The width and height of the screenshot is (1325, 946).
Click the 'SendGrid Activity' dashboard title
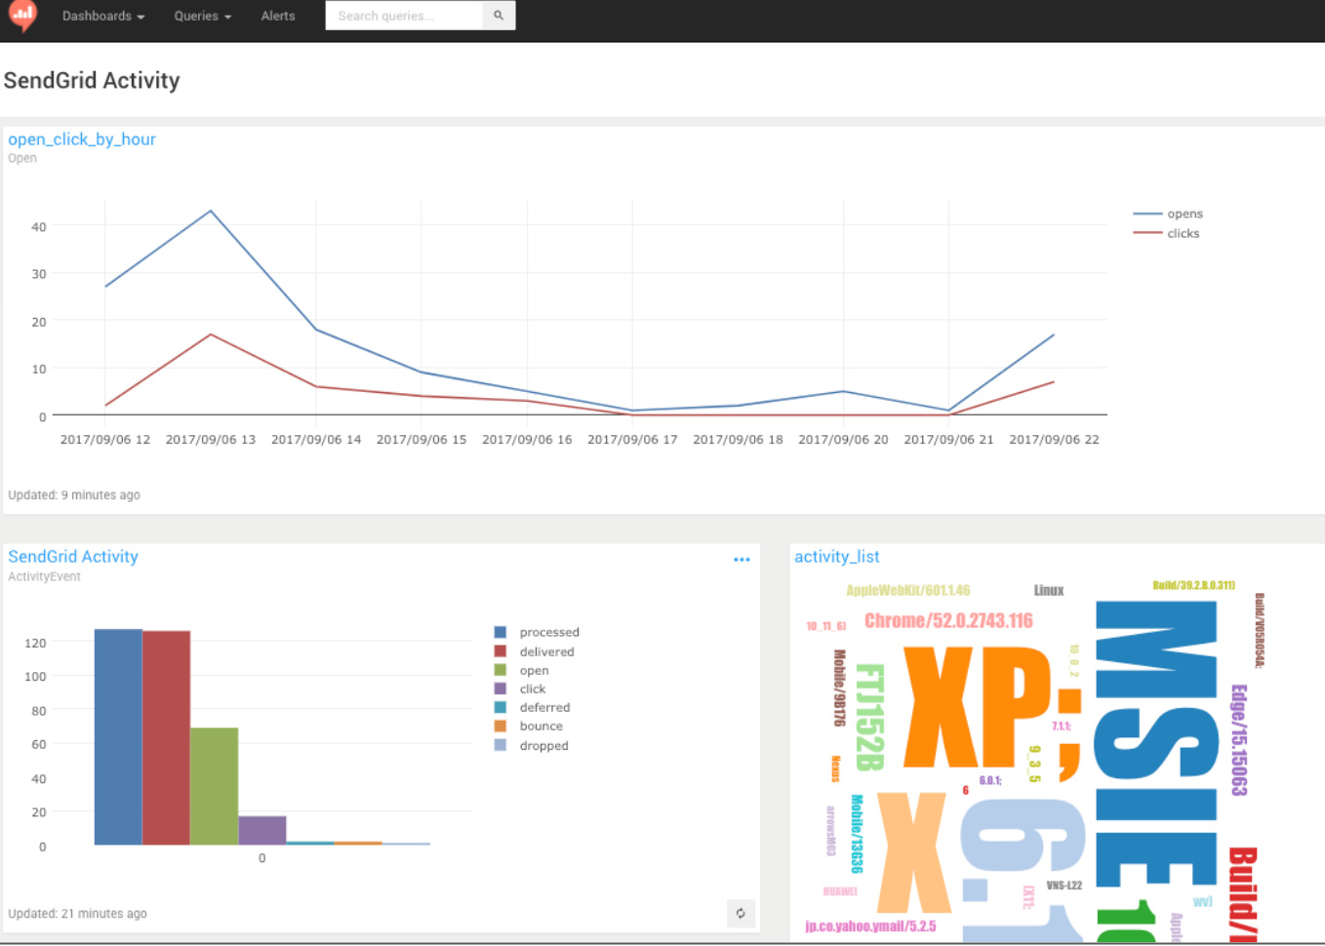(x=92, y=81)
